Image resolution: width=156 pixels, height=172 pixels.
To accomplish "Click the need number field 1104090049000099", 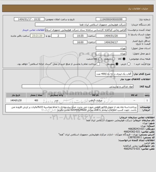I will 111,19.
